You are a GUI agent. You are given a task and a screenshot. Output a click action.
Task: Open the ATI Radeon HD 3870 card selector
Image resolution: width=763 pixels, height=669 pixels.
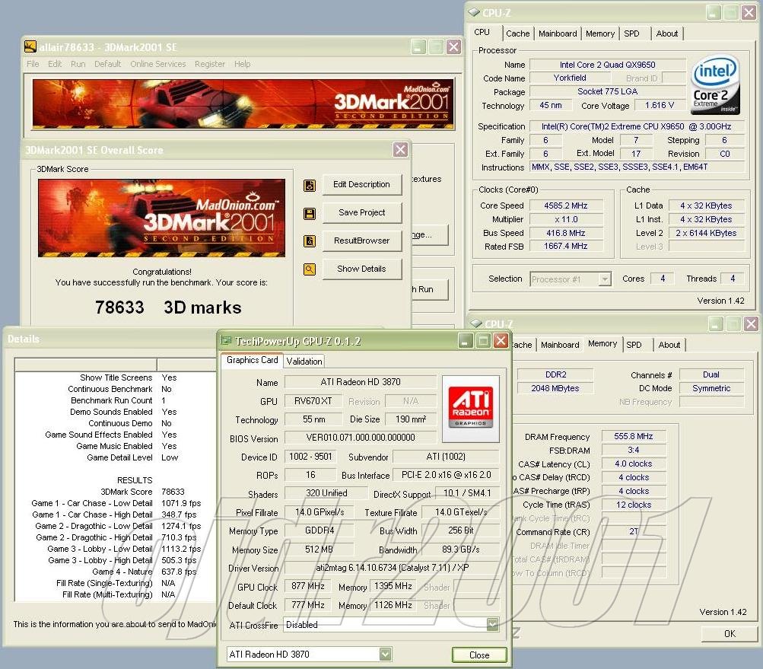coord(386,654)
